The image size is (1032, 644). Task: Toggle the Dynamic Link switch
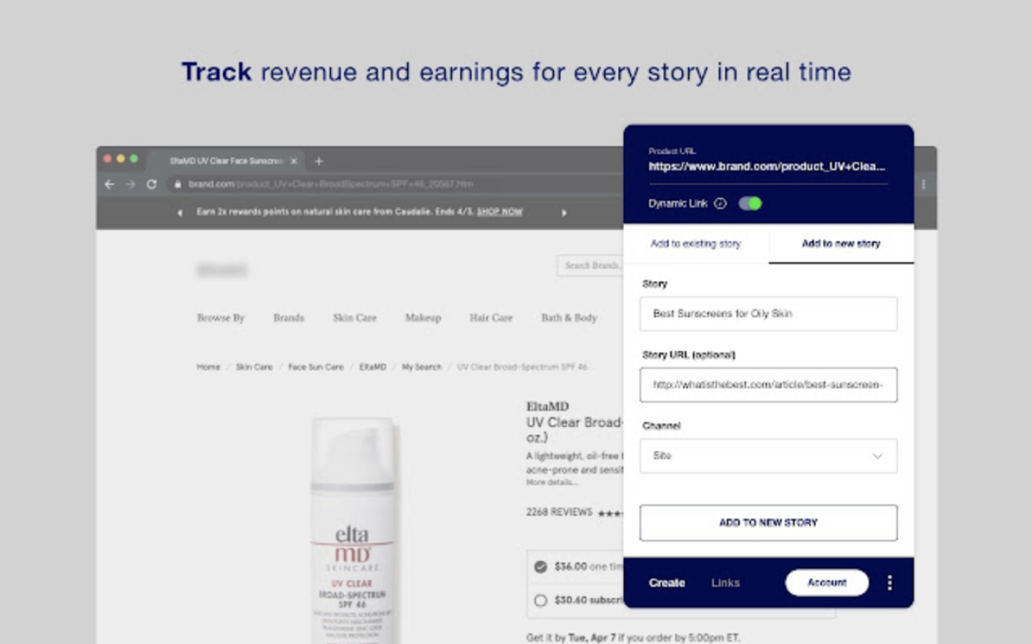750,203
